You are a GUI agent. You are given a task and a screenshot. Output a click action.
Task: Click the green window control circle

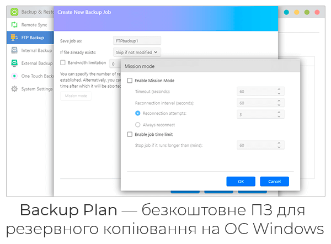point(307,12)
